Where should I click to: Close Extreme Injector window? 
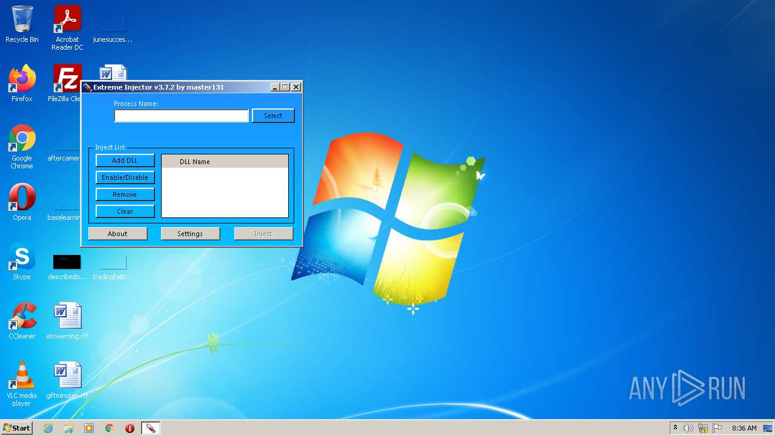(x=296, y=87)
